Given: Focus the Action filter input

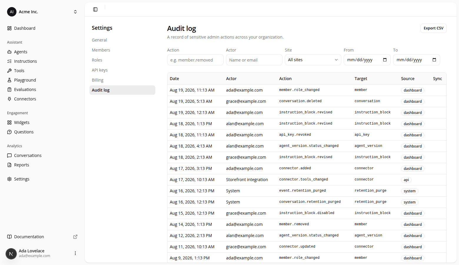Looking at the screenshot, I should click(x=195, y=60).
